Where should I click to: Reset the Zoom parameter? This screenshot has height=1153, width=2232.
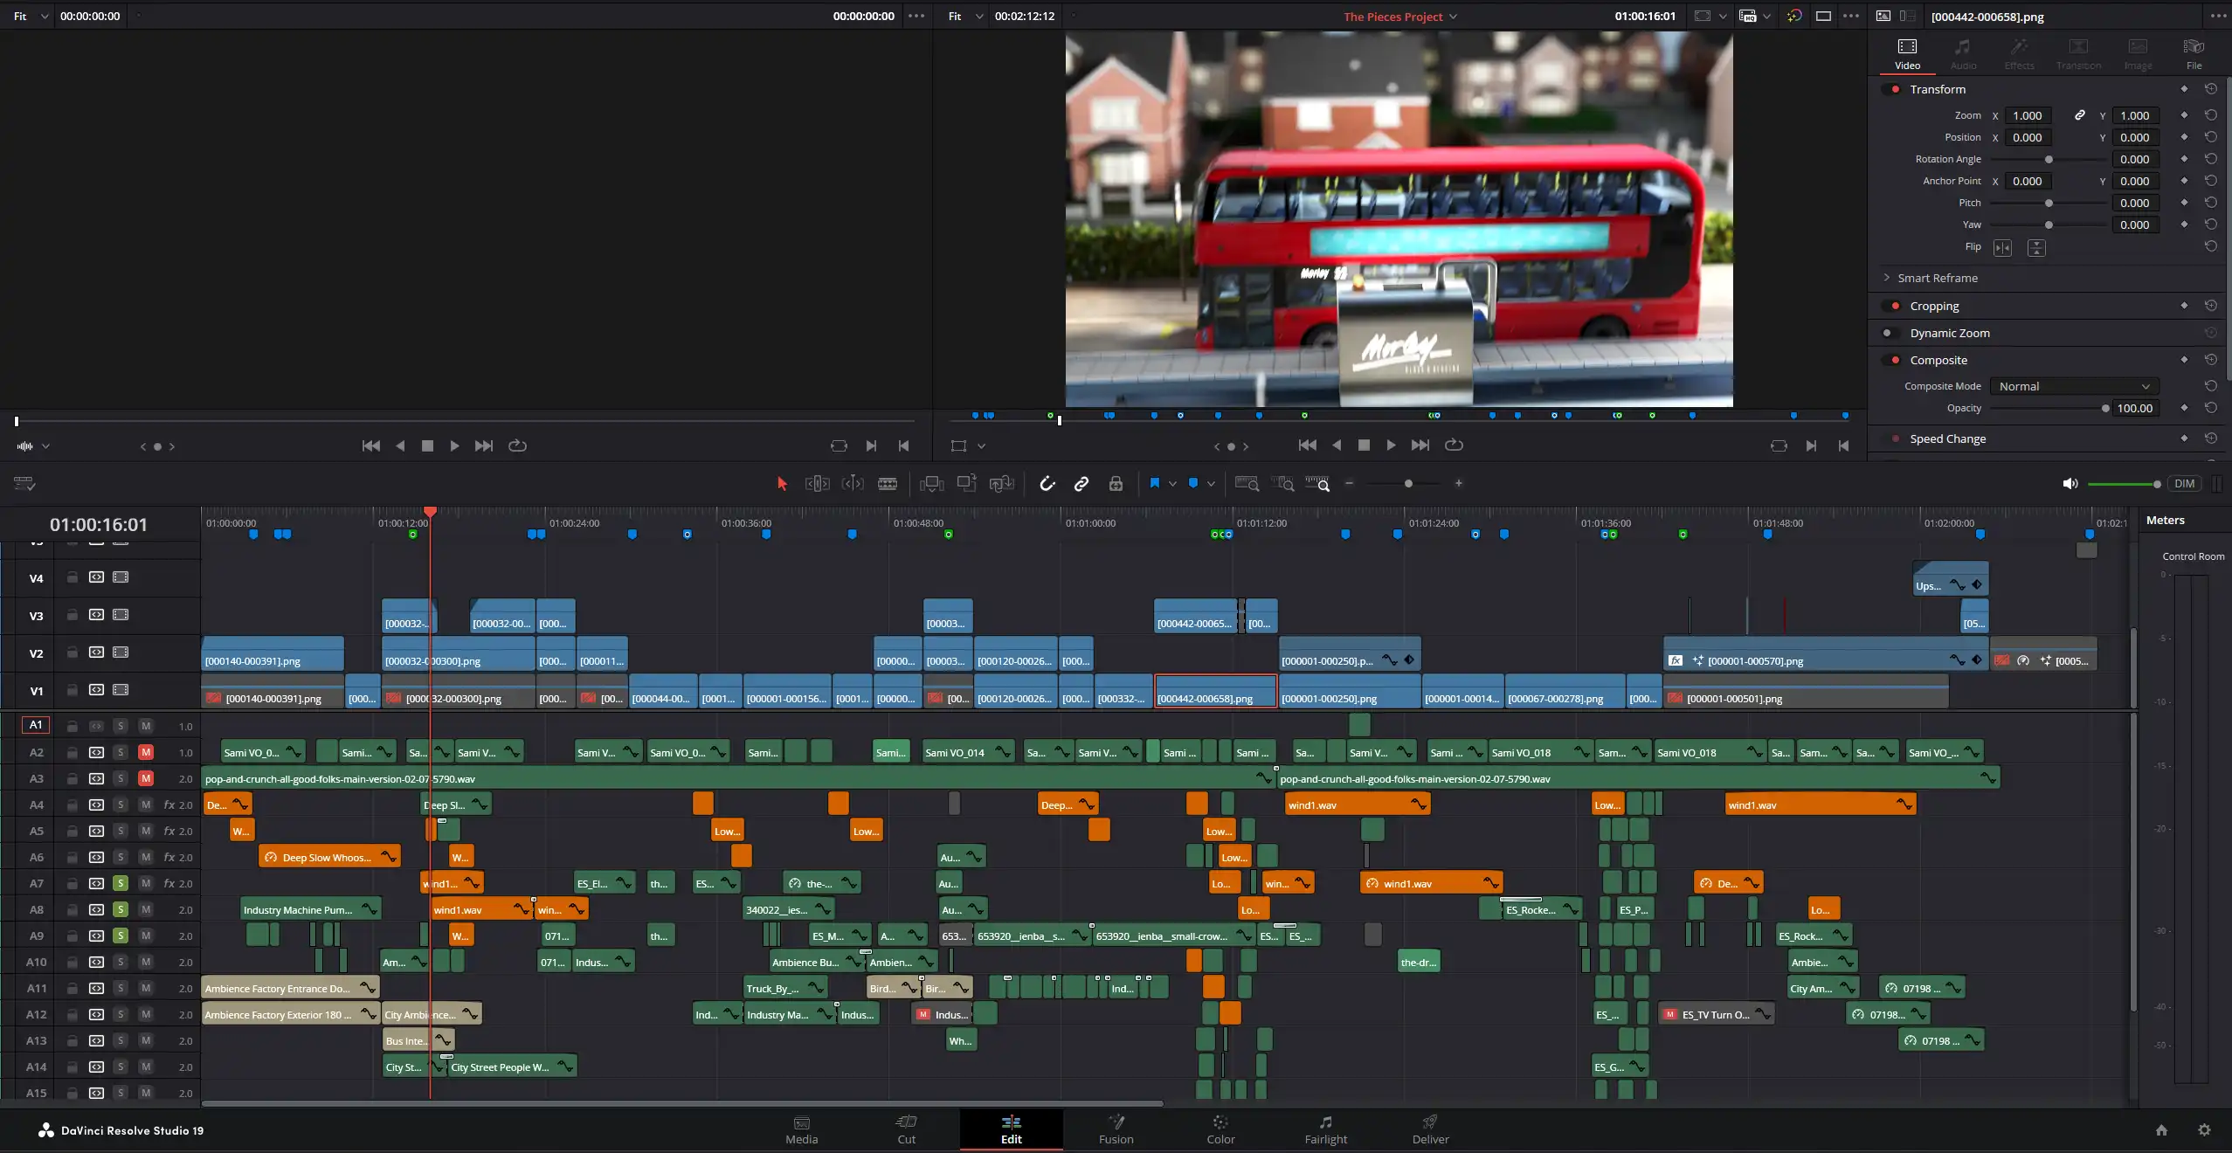[2210, 115]
